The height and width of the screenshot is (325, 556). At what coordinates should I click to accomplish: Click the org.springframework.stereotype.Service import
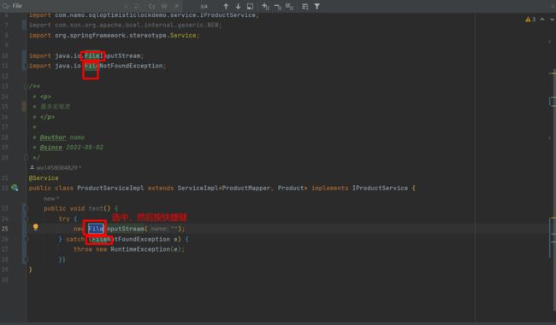[114, 35]
